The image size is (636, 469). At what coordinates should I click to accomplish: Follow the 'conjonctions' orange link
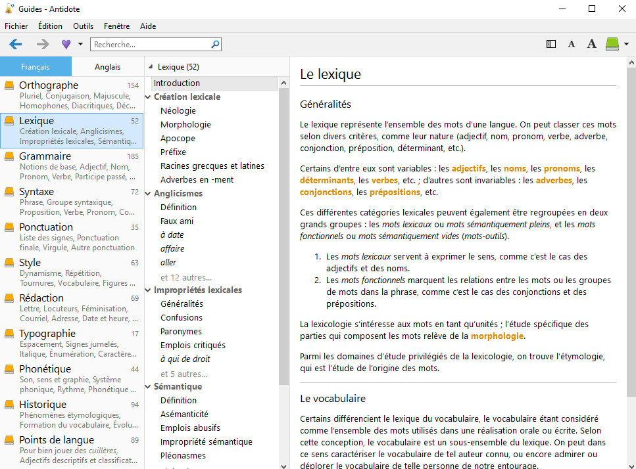(x=326, y=192)
